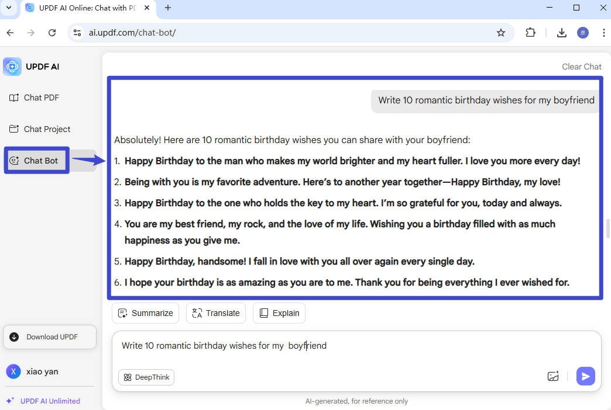This screenshot has width=611, height=410.
Task: Click the Explain button
Action: 279,313
